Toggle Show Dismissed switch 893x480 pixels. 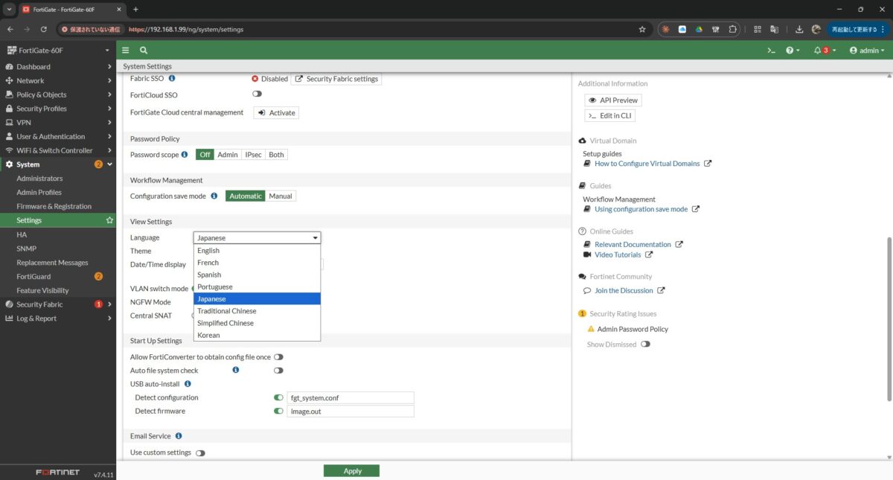[x=644, y=345]
